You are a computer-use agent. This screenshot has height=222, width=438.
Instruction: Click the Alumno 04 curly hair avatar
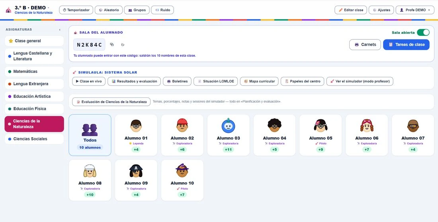tap(274, 125)
